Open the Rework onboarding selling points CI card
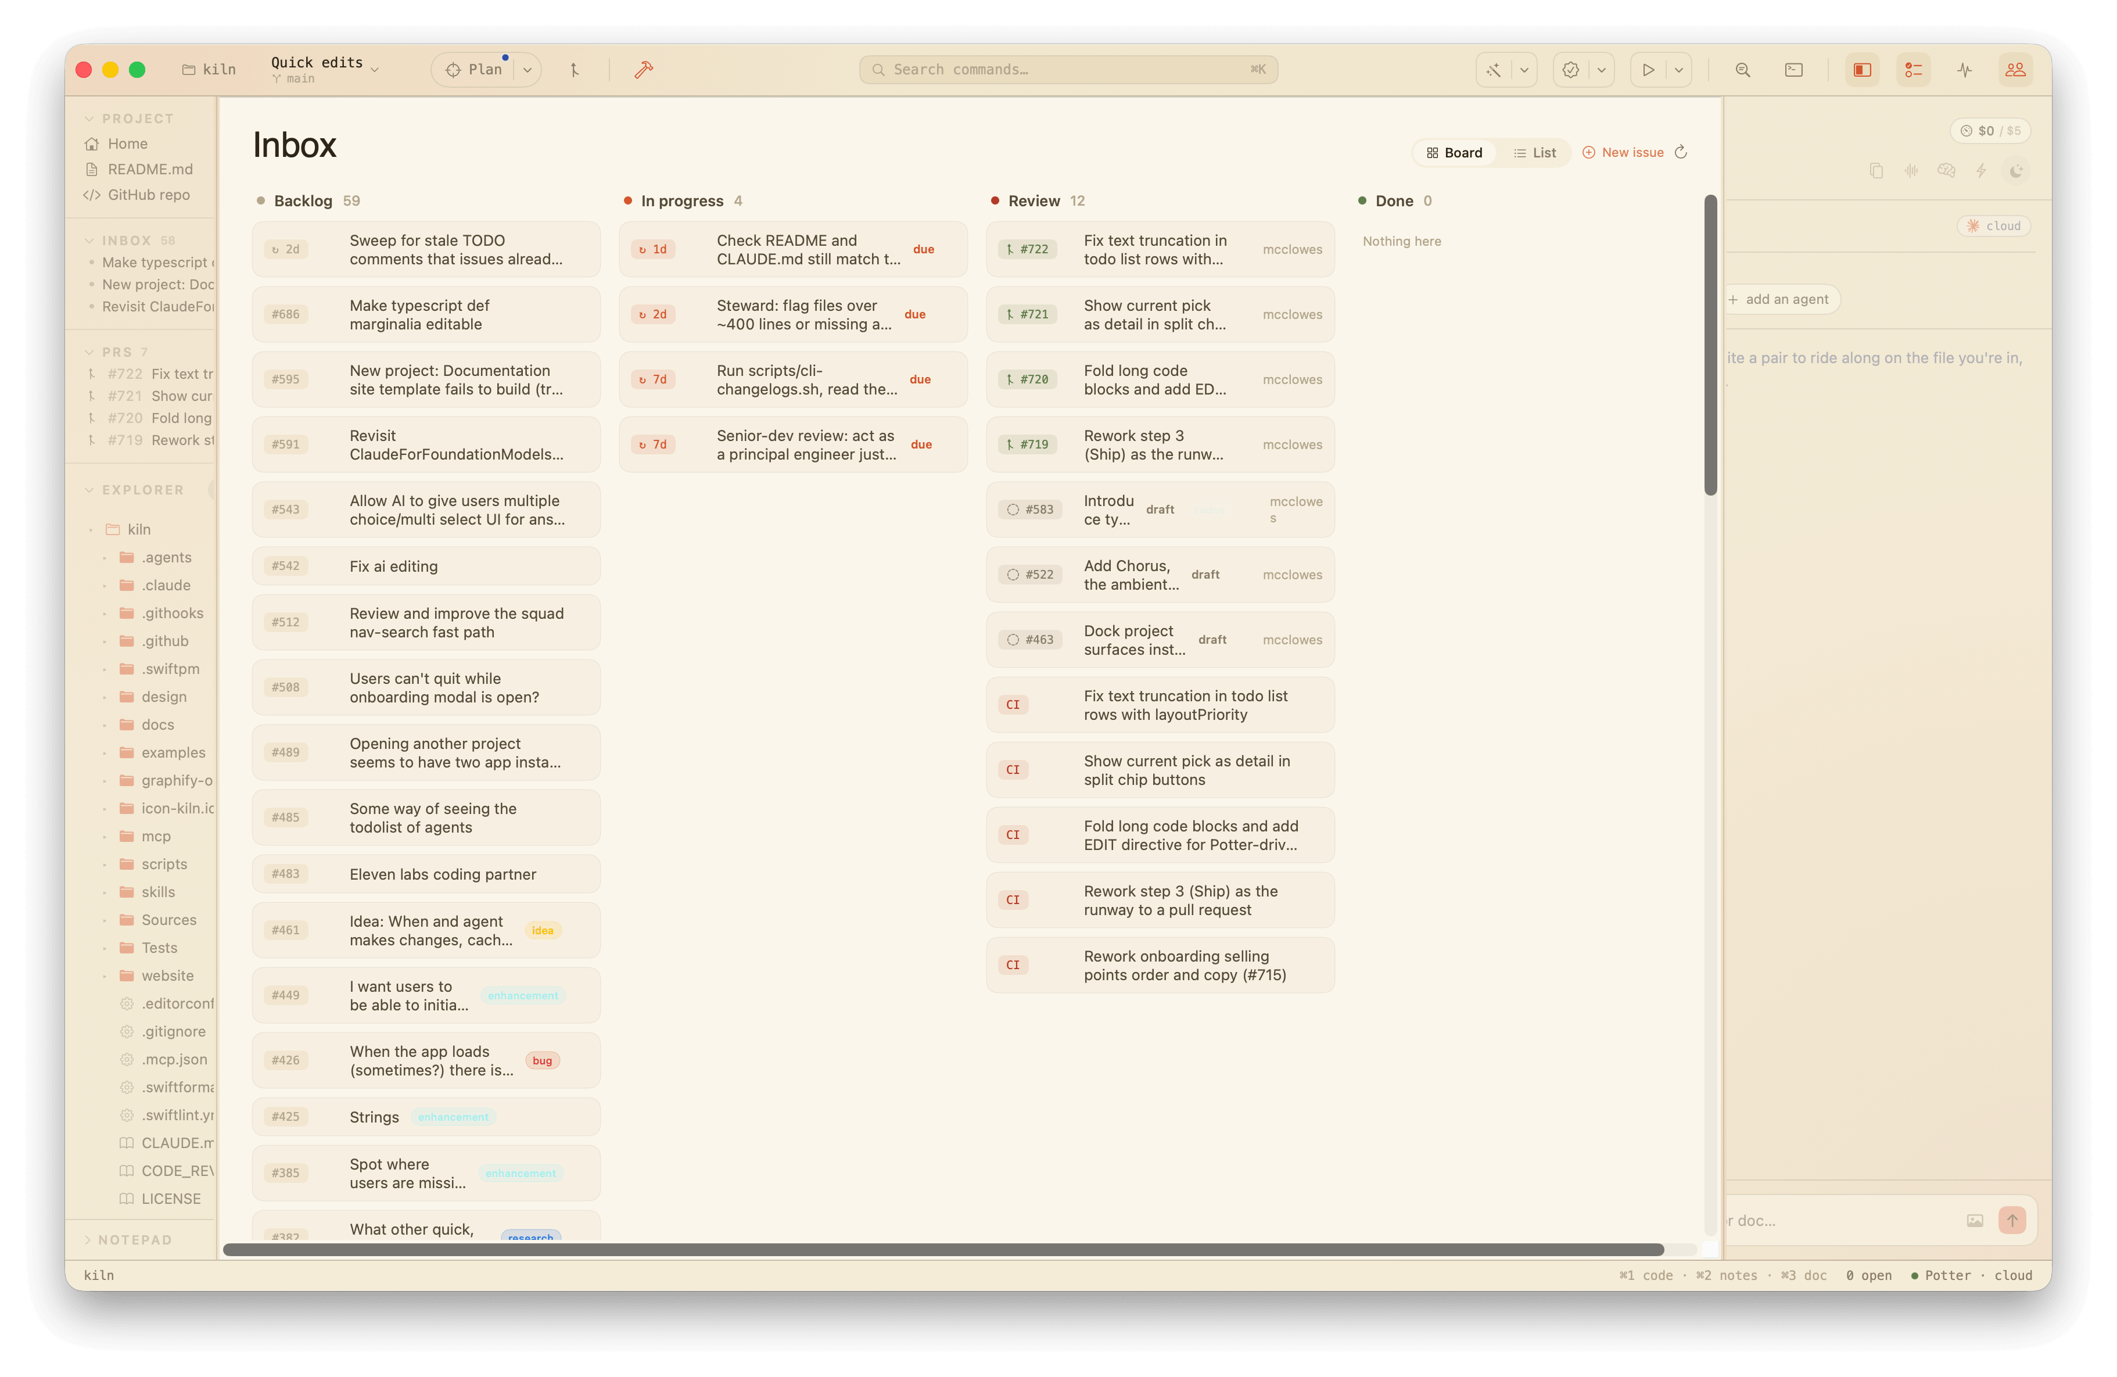Image resolution: width=2117 pixels, height=1377 pixels. point(1160,965)
